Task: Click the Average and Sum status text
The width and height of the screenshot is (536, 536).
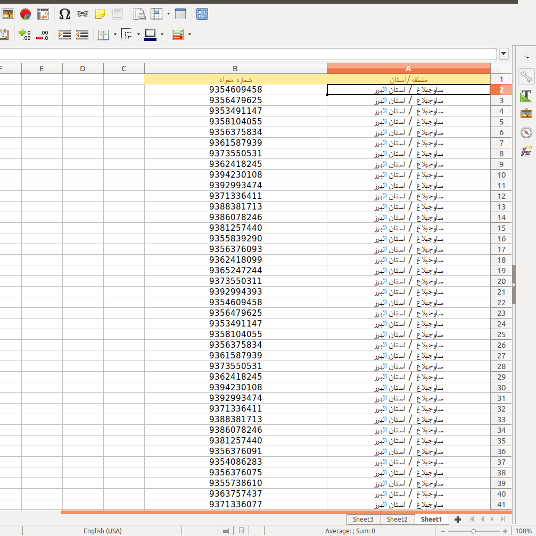Action: pyautogui.click(x=350, y=531)
